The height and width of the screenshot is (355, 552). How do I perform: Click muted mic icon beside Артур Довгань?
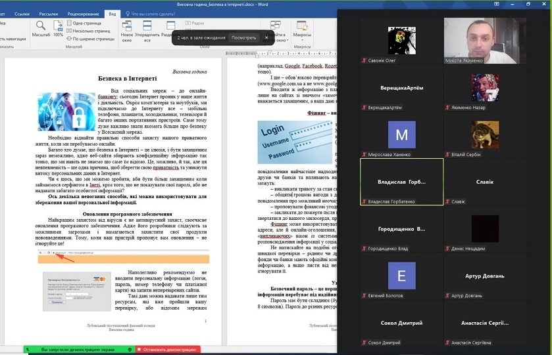(447, 296)
